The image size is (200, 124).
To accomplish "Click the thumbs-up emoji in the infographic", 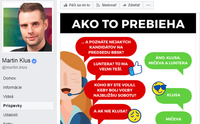I will pos(135,68).
